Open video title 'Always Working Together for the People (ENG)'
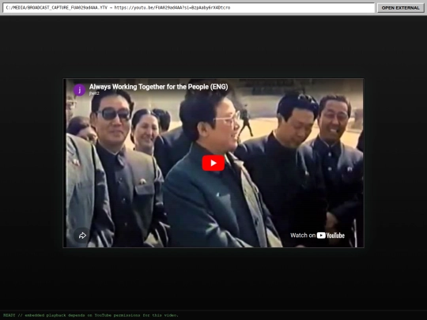This screenshot has height=320, width=427. click(158, 87)
